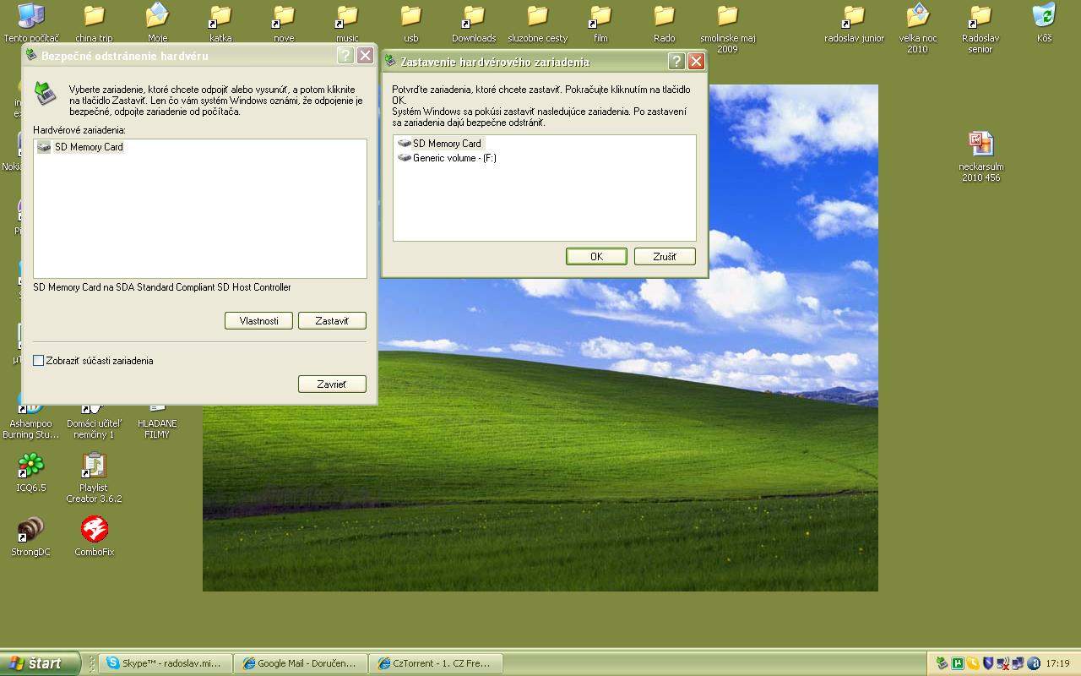Click the Vlastnosti properties button

tap(258, 321)
